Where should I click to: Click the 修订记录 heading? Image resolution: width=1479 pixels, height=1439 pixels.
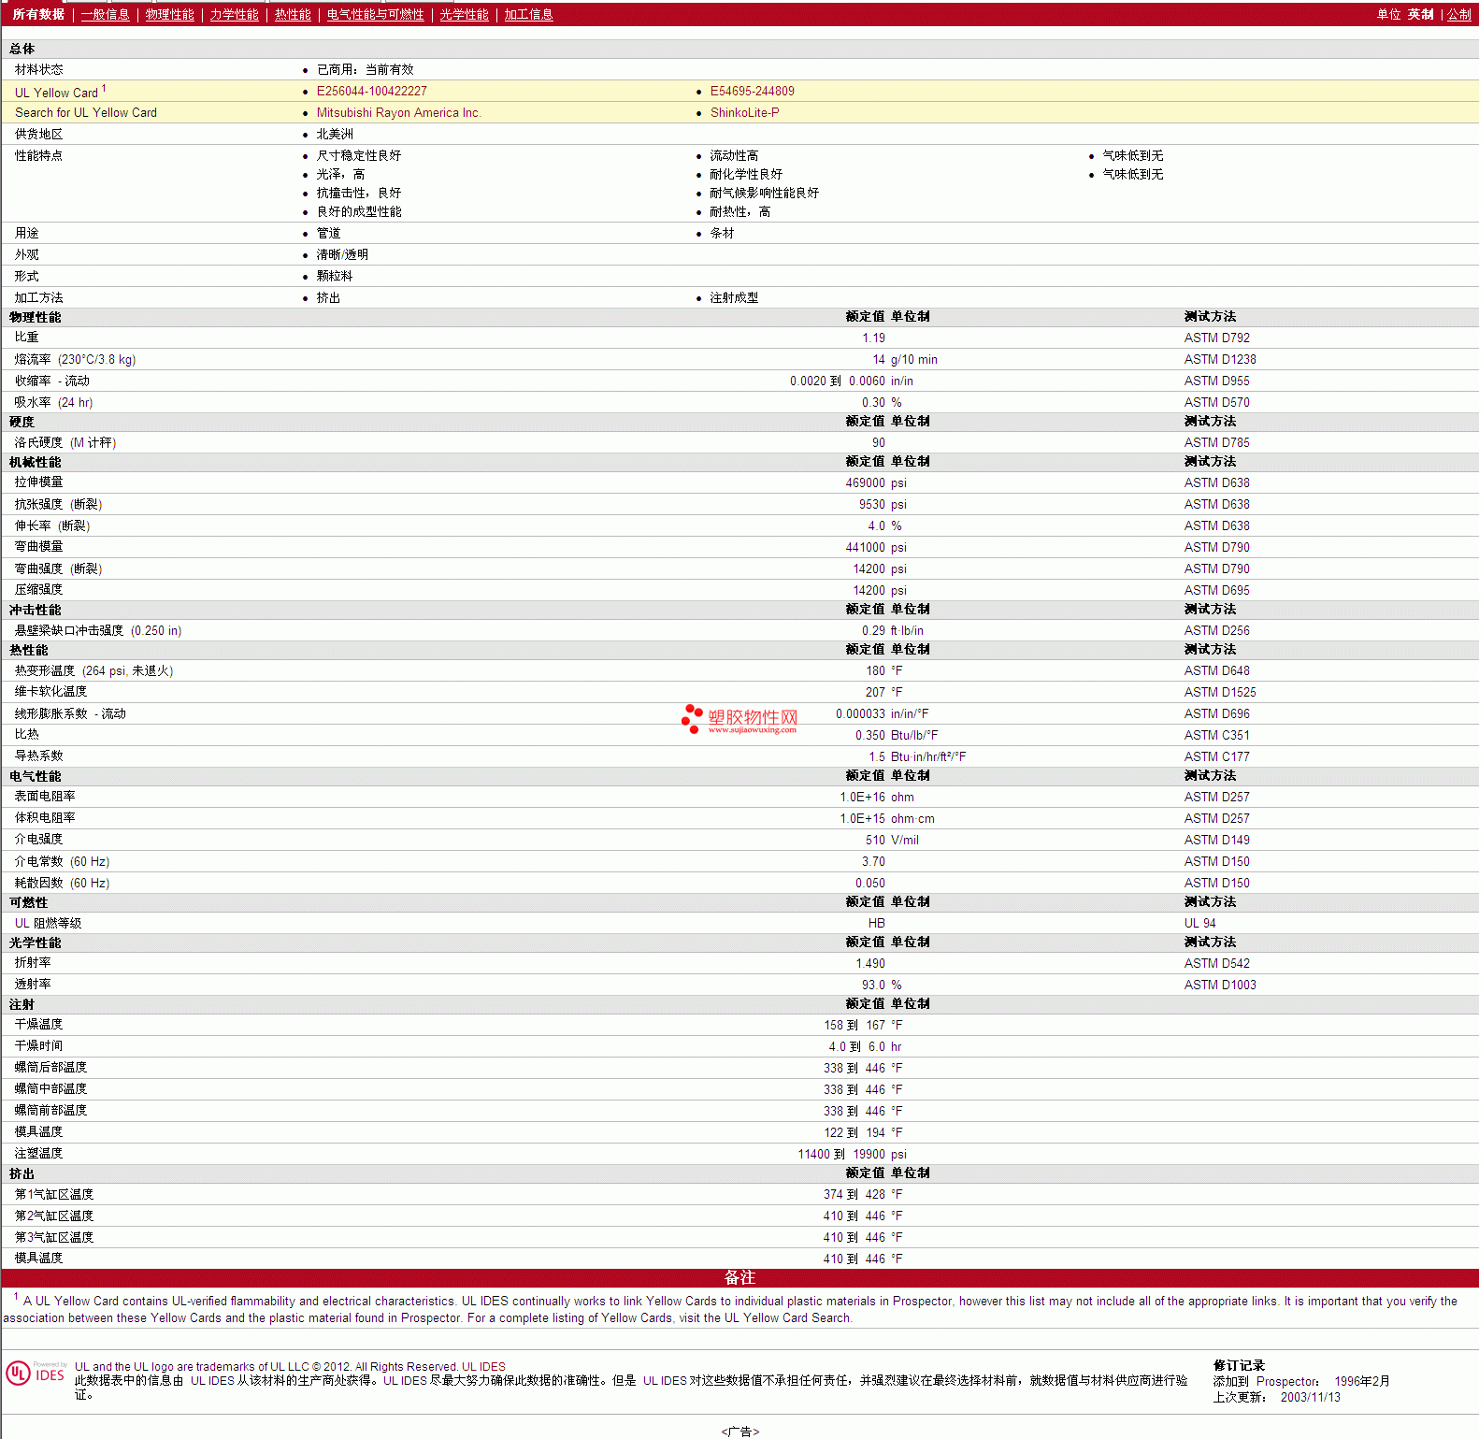click(x=1239, y=1366)
